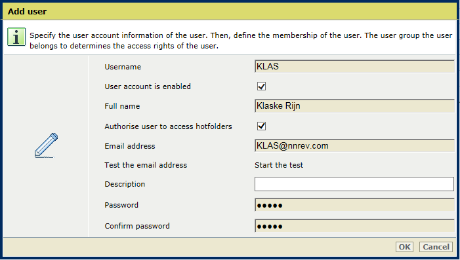Click the blue pencil edit icon

[x=46, y=145]
